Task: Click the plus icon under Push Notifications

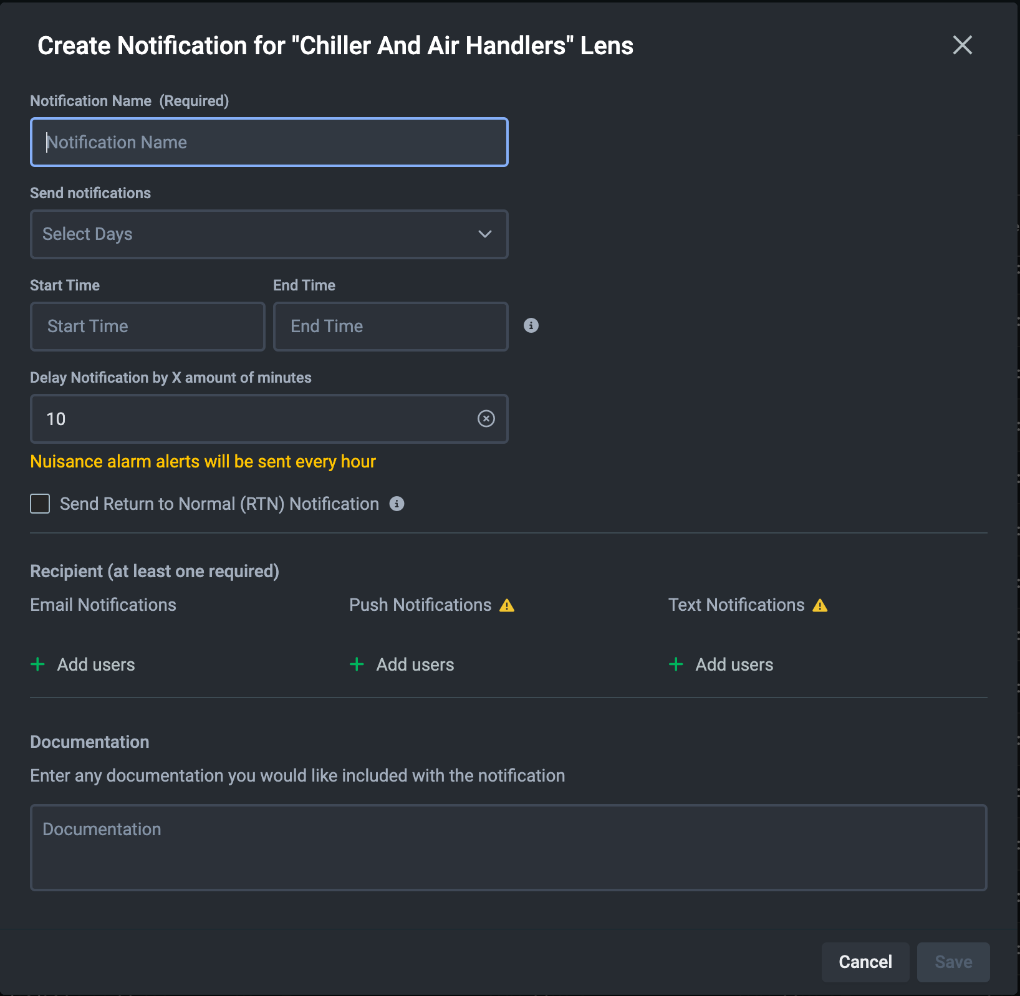Action: pyautogui.click(x=357, y=664)
